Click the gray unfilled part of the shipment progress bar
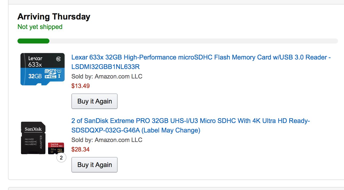 click(x=193, y=41)
